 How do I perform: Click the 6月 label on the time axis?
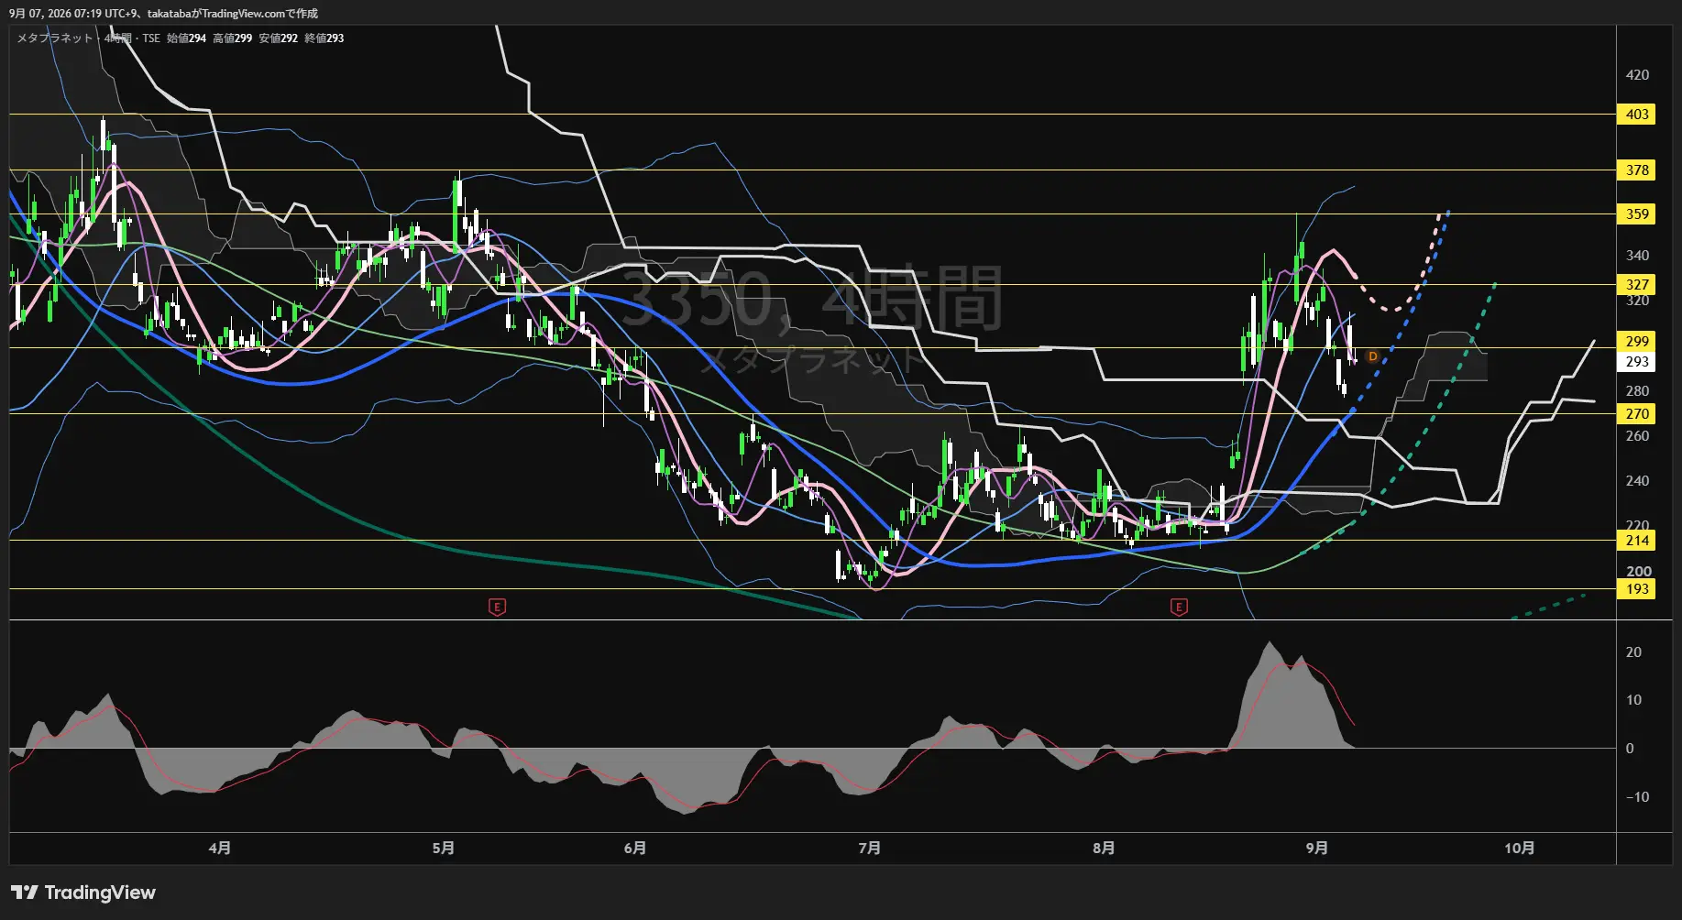(635, 849)
